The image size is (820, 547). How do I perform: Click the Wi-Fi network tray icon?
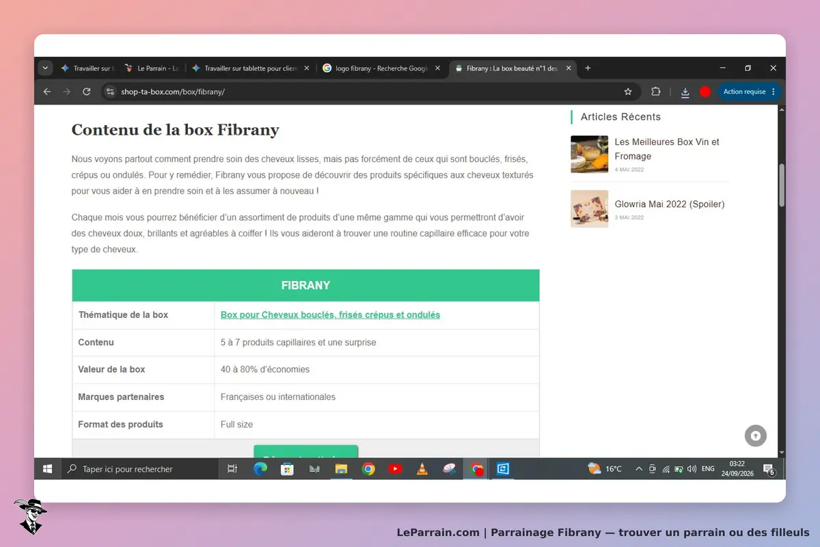tap(666, 469)
